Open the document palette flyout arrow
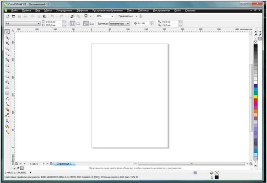This screenshot has height=183, width=267. coord(14,168)
